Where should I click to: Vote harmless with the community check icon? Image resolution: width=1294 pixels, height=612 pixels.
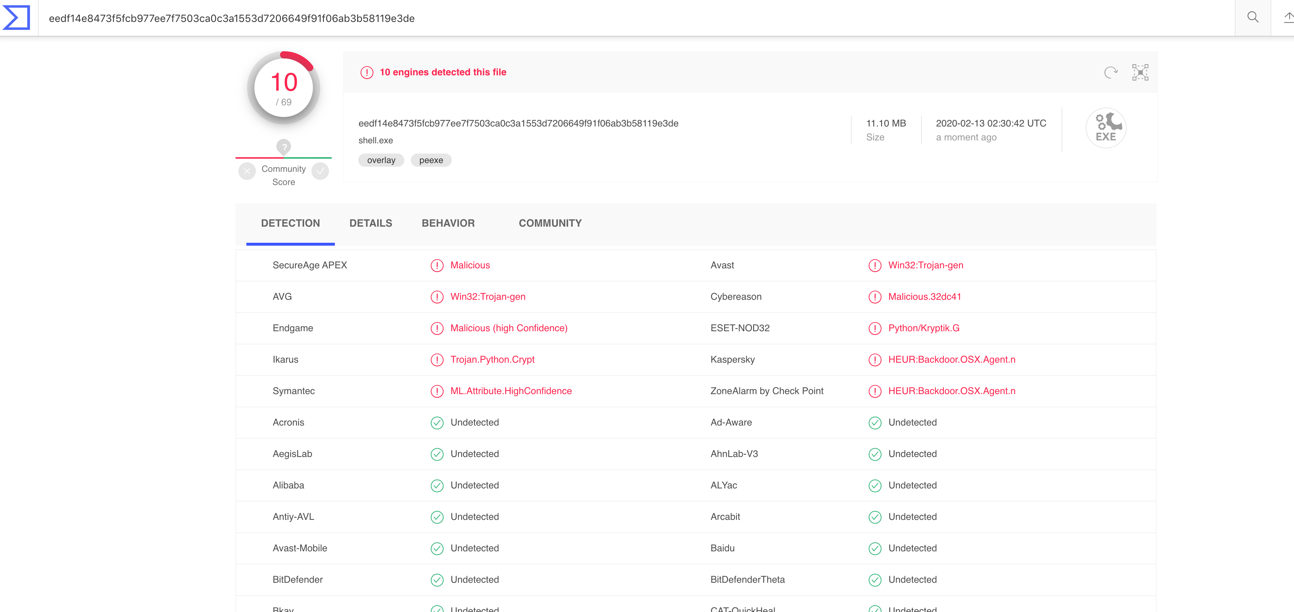pos(320,171)
